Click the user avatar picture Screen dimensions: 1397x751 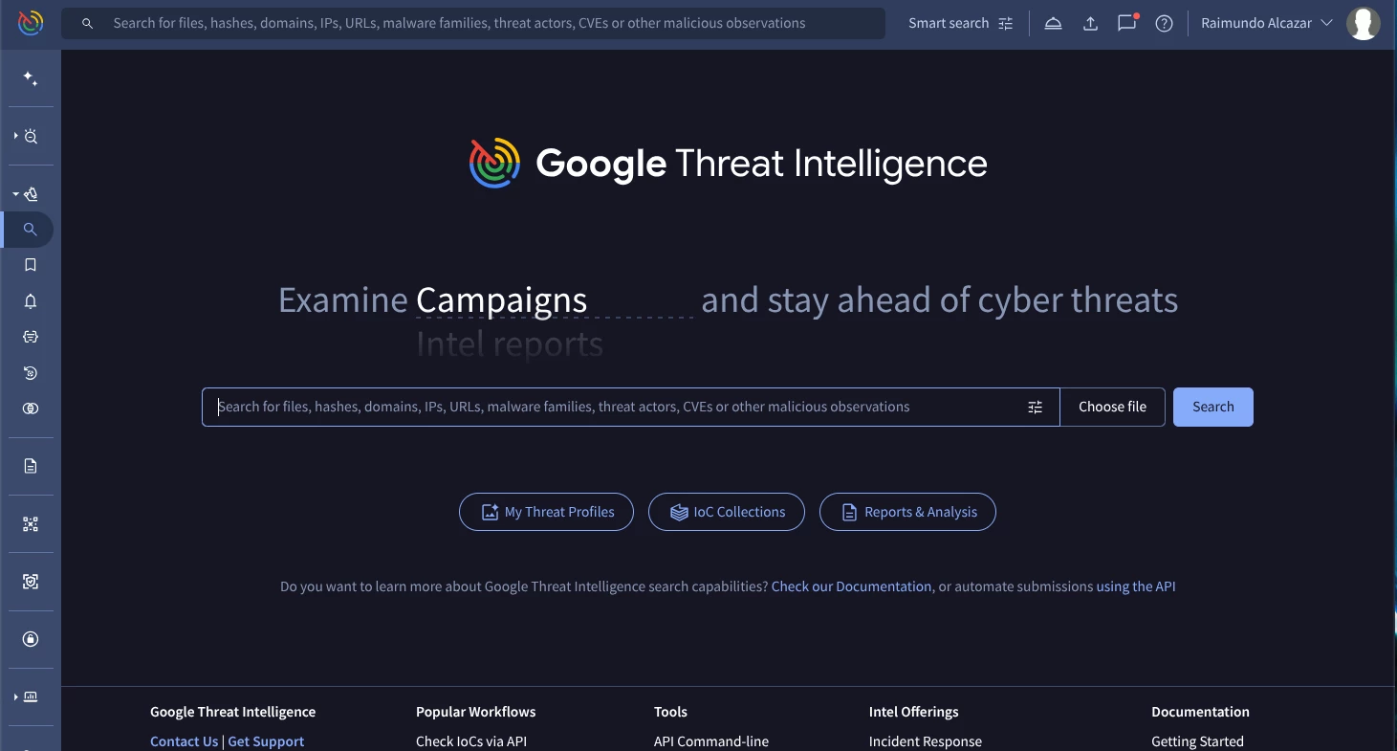[1364, 23]
